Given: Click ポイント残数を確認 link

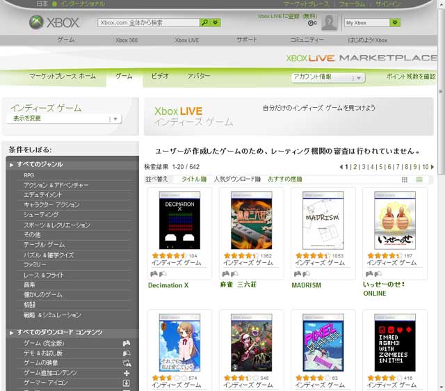Looking at the screenshot, I should [411, 76].
